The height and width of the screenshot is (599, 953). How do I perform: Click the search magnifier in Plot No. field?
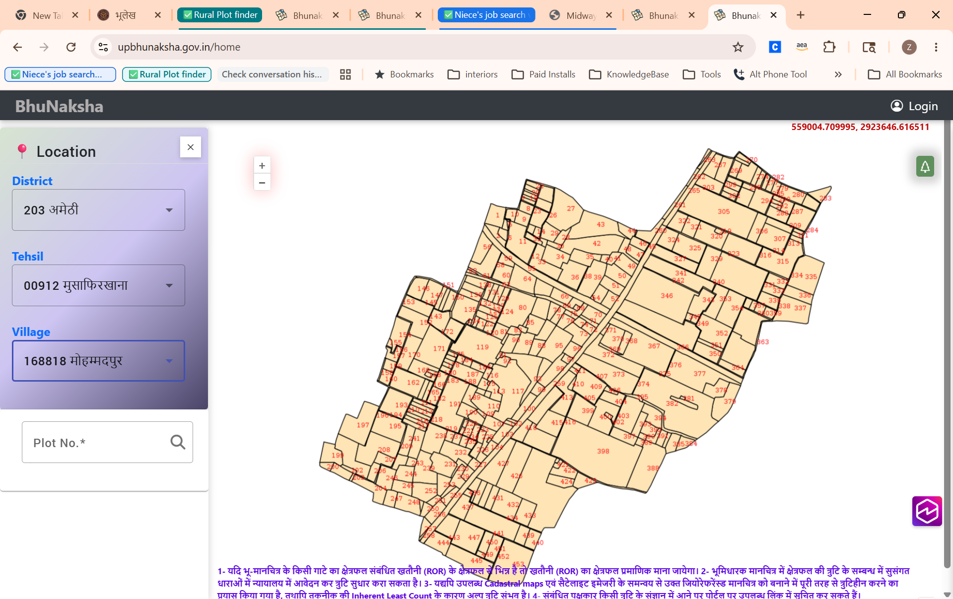[x=178, y=442]
